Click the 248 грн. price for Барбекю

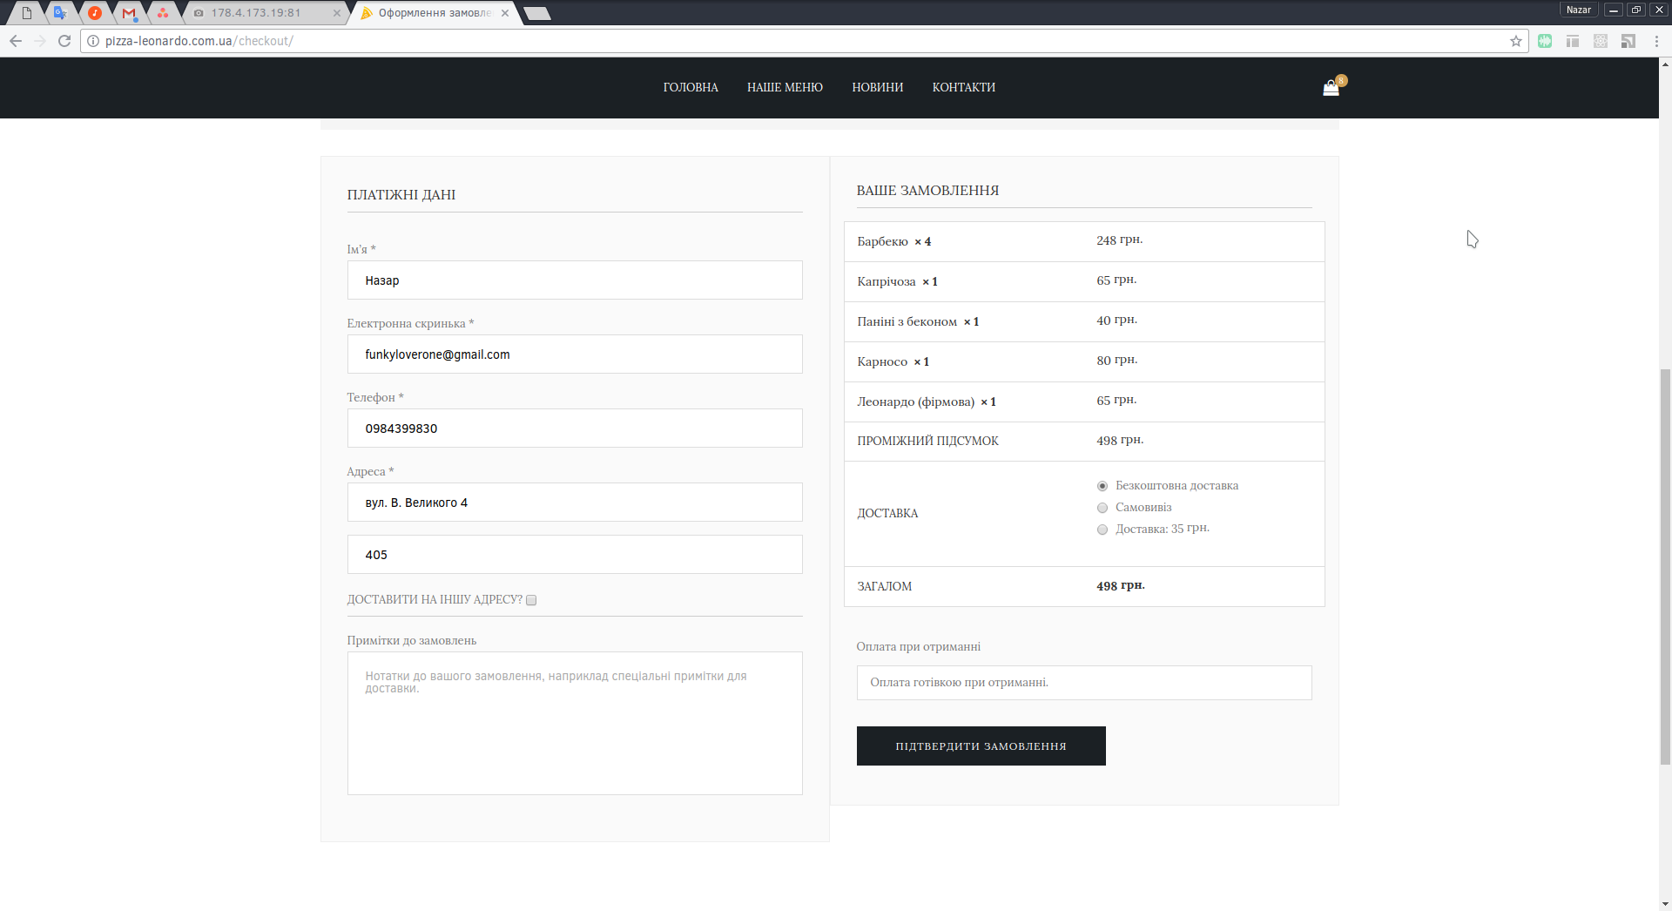(x=1120, y=240)
